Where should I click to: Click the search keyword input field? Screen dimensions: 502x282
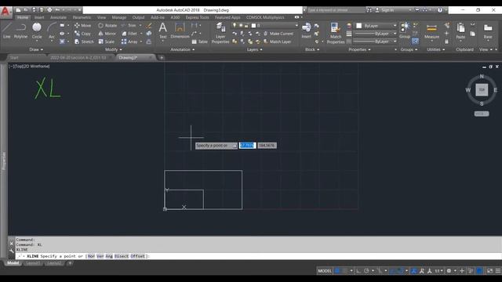point(336,10)
